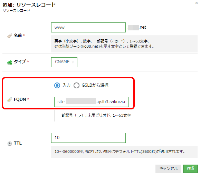Click the GSLBから選択 label text
Viewport: 200px width, 176px height.
tap(95, 85)
